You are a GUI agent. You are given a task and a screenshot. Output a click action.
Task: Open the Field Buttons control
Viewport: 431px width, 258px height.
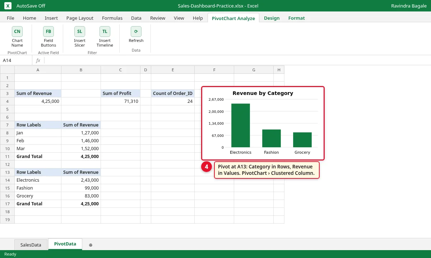[48, 37]
